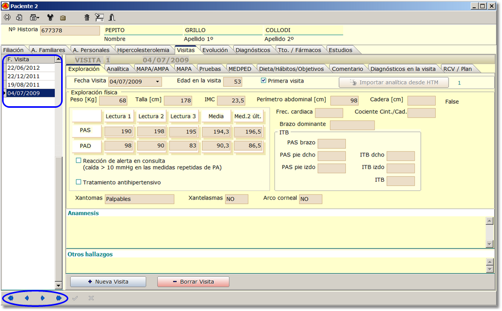Click inside the Anamnesis text area
The image size is (502, 311).
point(276,232)
